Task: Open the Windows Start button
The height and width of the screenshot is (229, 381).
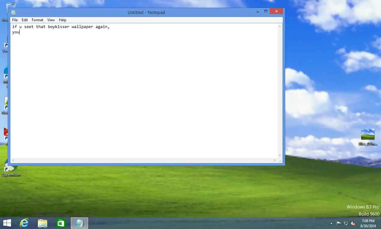Action: click(7, 223)
